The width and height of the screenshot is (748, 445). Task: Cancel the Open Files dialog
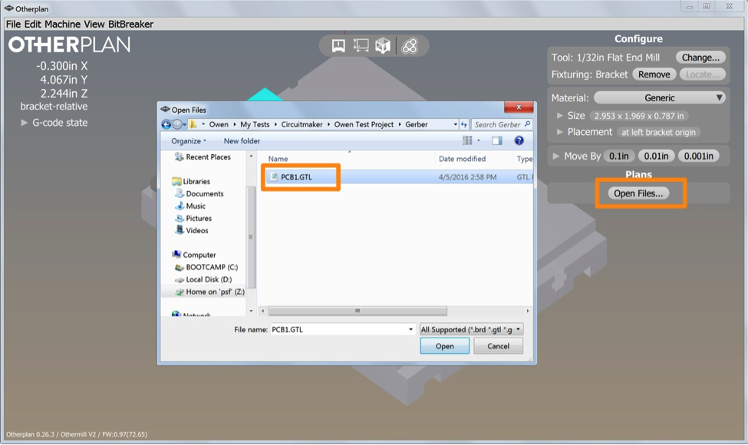click(498, 346)
